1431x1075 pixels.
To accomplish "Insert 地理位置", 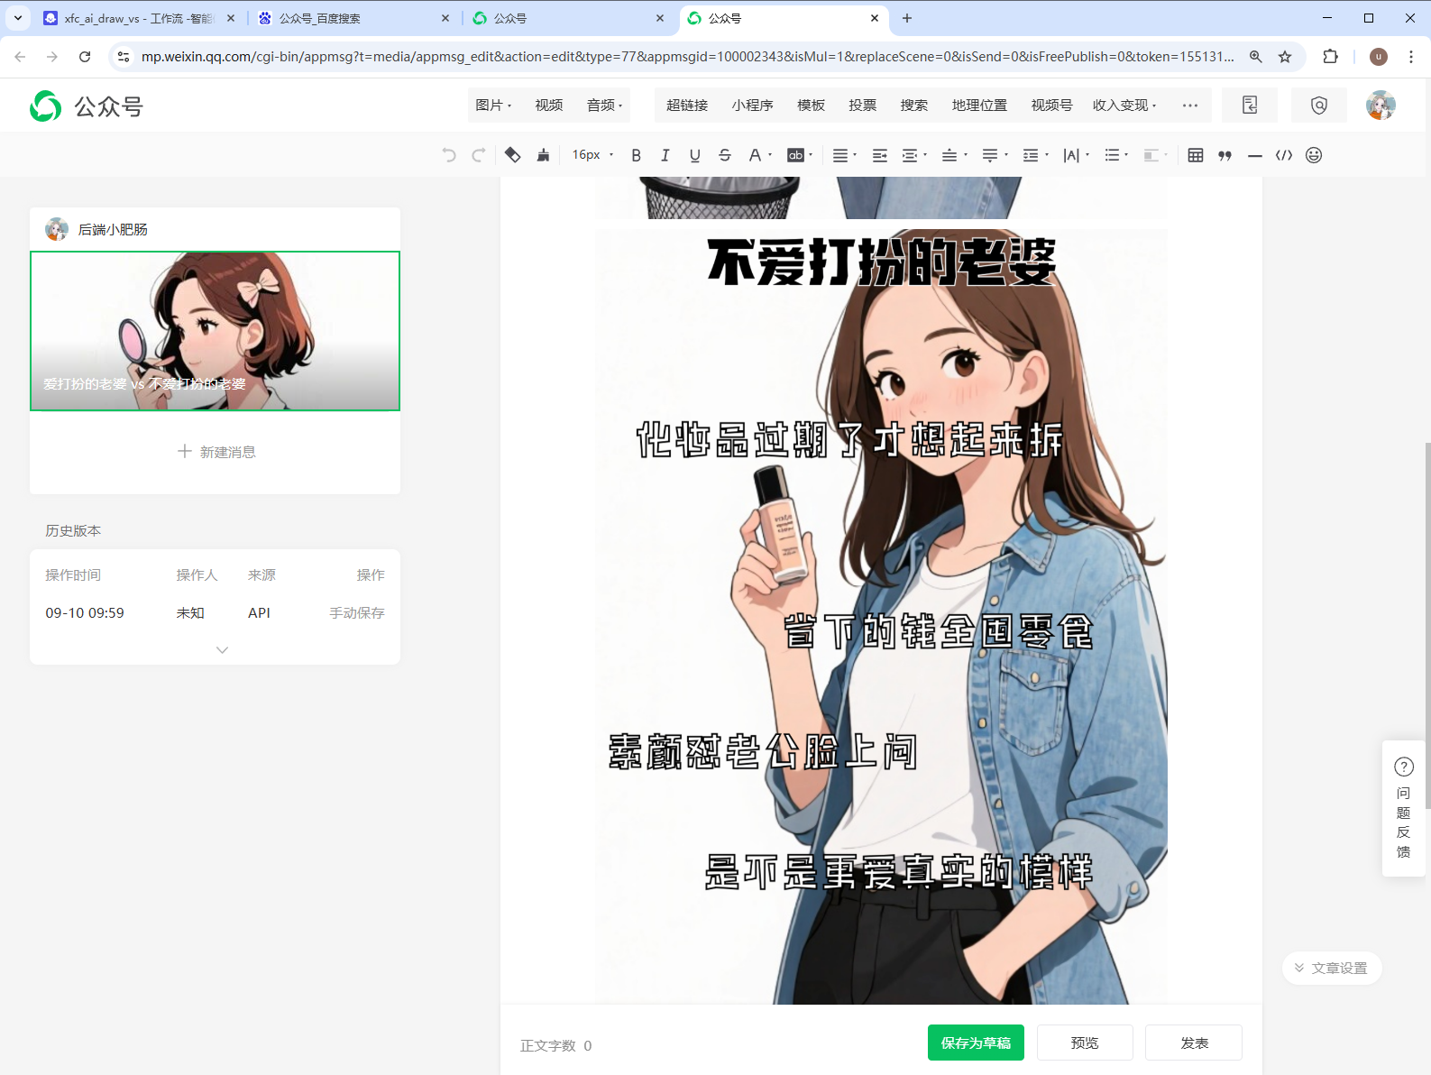I will click(x=979, y=106).
